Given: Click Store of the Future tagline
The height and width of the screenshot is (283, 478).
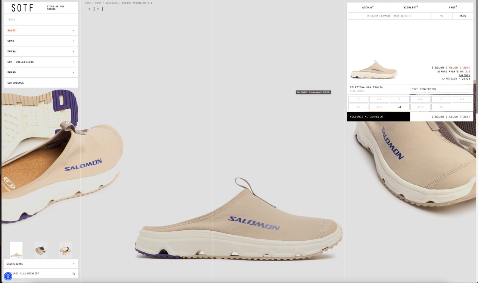Looking at the screenshot, I should tap(56, 8).
